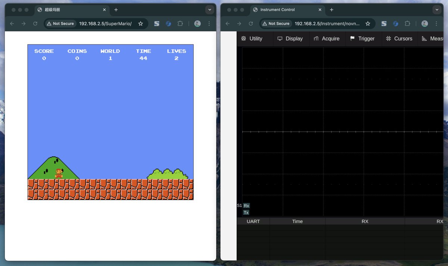The image size is (448, 266).
Task: Click the first RX column header
Action: pyautogui.click(x=365, y=221)
